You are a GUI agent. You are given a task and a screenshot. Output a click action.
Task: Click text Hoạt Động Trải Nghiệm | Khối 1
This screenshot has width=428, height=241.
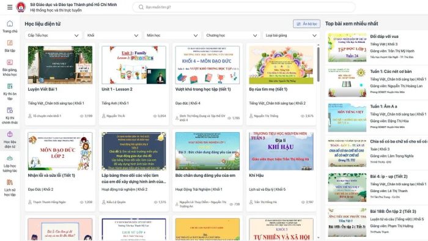[199, 190]
